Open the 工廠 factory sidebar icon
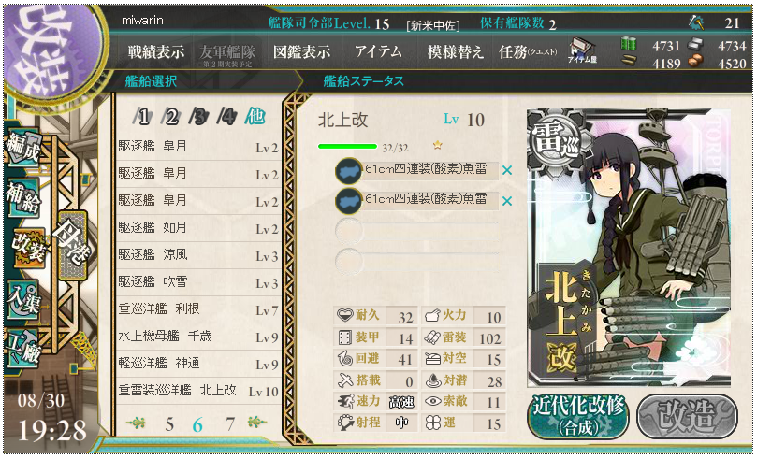 [x=22, y=349]
